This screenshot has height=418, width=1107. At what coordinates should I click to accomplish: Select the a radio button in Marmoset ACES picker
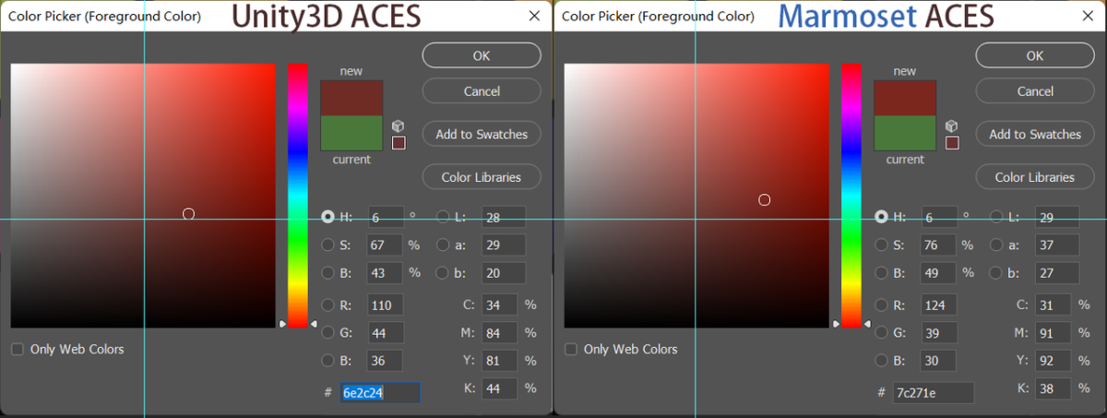pos(996,245)
